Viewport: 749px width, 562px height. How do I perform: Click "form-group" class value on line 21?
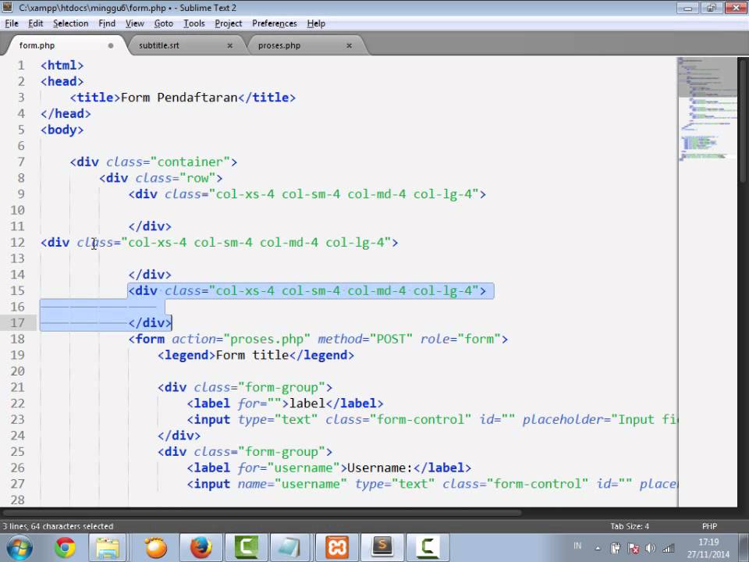282,388
